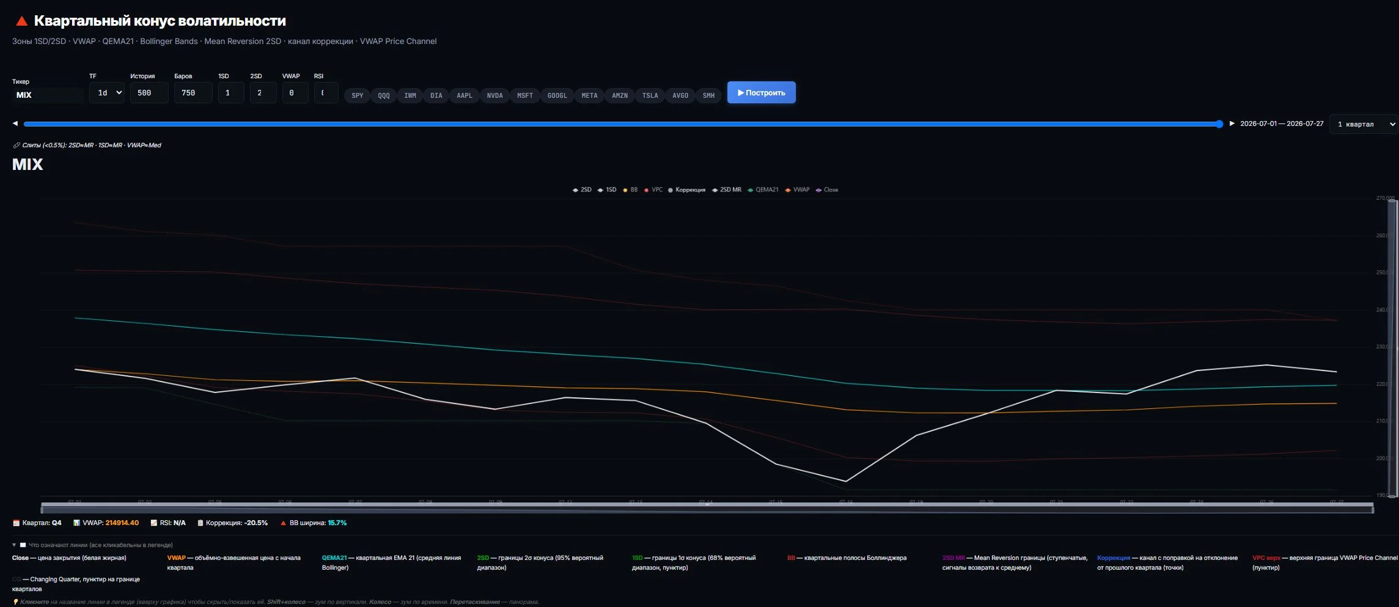Toggle the VWAP line in the legend
The height and width of the screenshot is (607, 1399).
point(798,190)
